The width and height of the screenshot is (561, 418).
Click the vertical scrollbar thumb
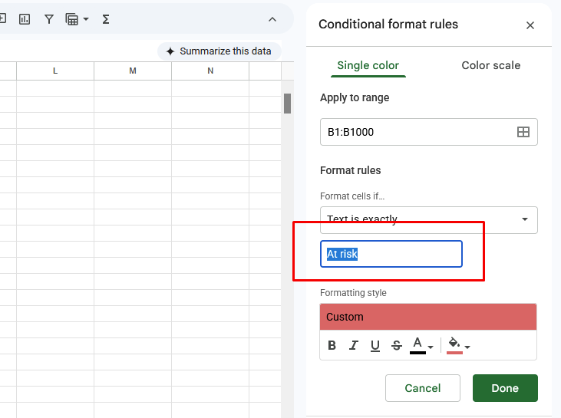coord(287,104)
